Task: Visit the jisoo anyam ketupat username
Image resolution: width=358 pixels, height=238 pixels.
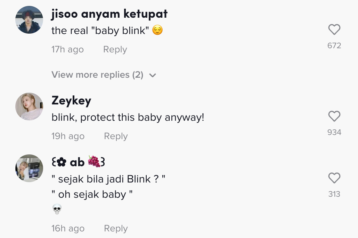Action: click(x=109, y=14)
